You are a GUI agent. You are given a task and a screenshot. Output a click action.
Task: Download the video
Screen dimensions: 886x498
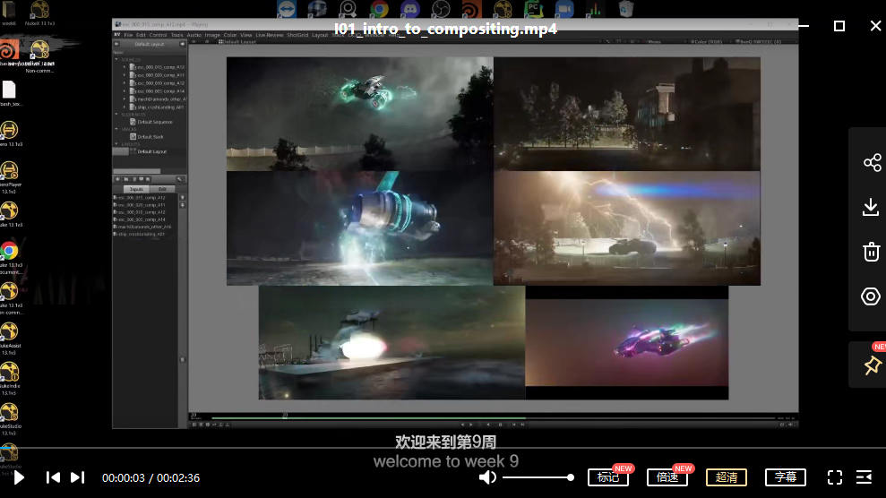pyautogui.click(x=871, y=207)
